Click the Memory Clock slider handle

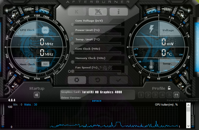(x=73, y=62)
